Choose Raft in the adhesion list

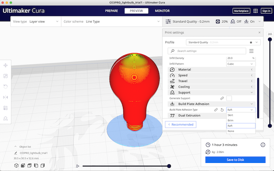click(241, 126)
